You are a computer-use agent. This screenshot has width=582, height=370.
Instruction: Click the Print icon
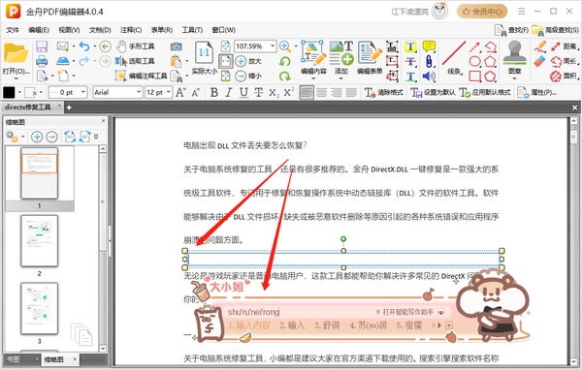42,61
